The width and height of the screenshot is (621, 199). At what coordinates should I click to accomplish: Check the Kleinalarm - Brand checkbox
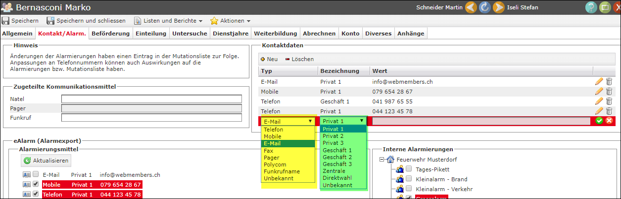coord(409,179)
